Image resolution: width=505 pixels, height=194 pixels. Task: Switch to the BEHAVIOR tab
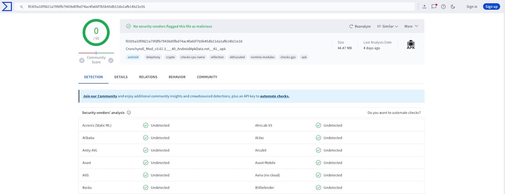pos(177,77)
